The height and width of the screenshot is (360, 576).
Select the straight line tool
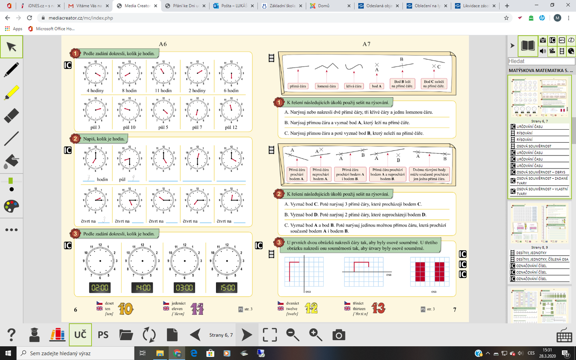(x=12, y=139)
